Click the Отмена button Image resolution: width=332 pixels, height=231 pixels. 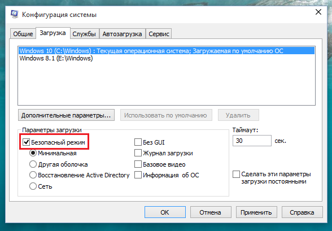211,212
